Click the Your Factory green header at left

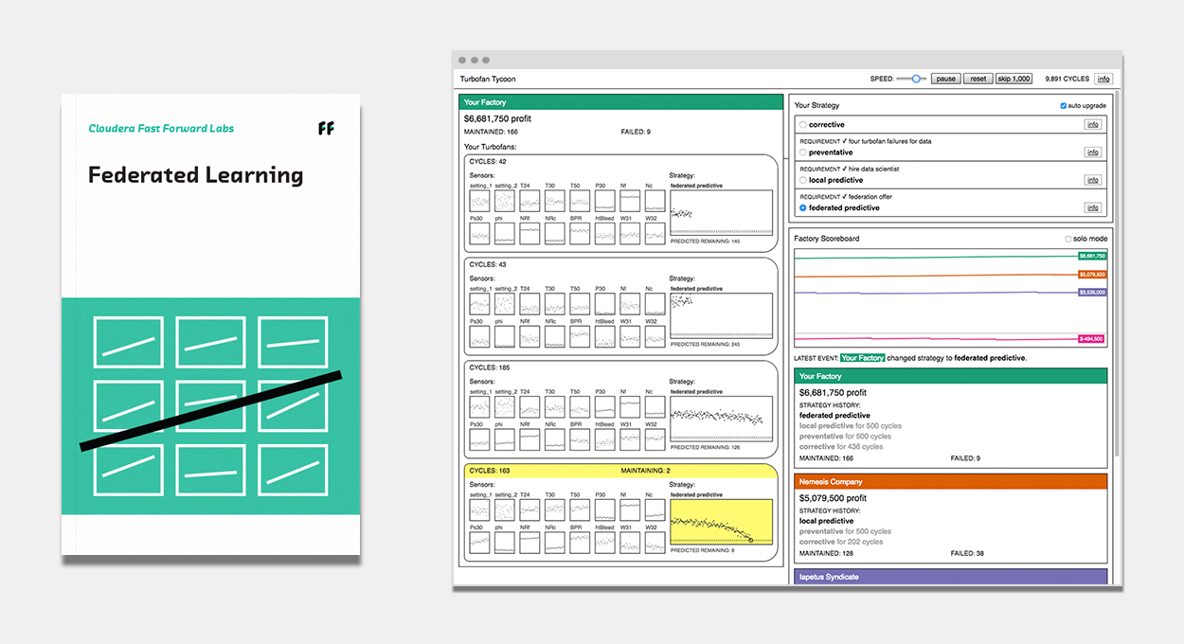621,102
